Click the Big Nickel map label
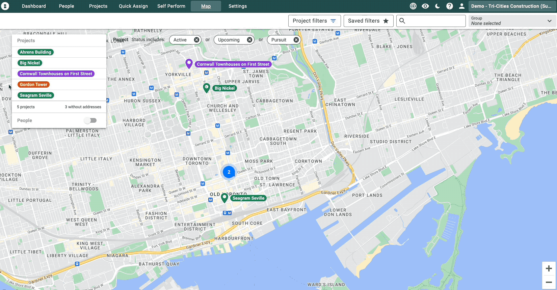Screen dimensions: 557x290 point(224,88)
